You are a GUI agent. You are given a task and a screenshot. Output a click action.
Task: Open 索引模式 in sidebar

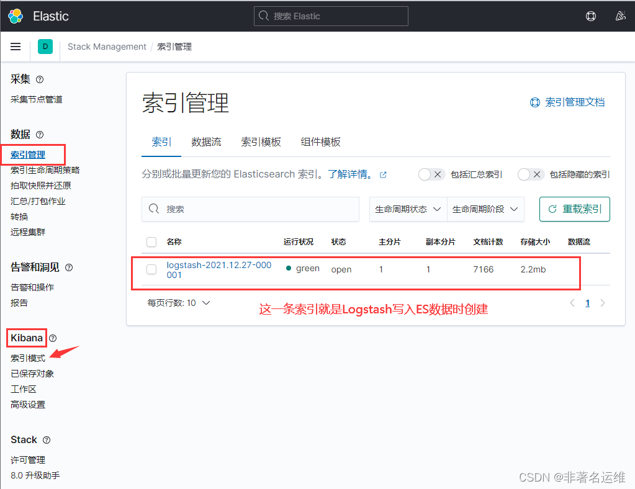28,358
